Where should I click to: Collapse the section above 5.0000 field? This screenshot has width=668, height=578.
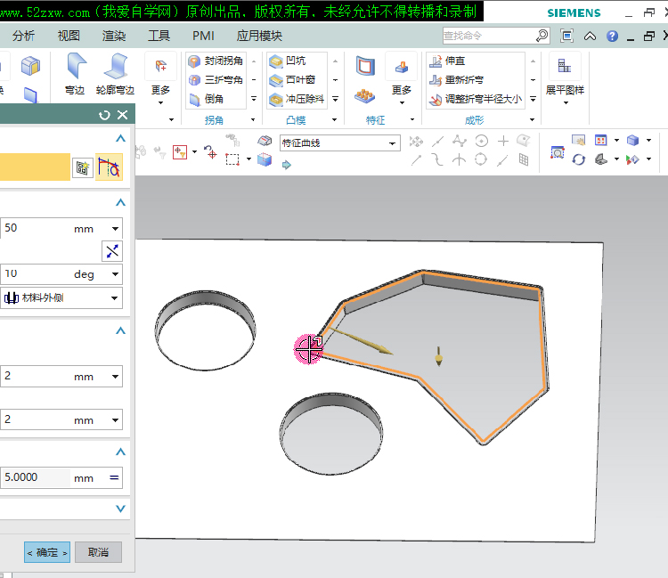pos(120,452)
